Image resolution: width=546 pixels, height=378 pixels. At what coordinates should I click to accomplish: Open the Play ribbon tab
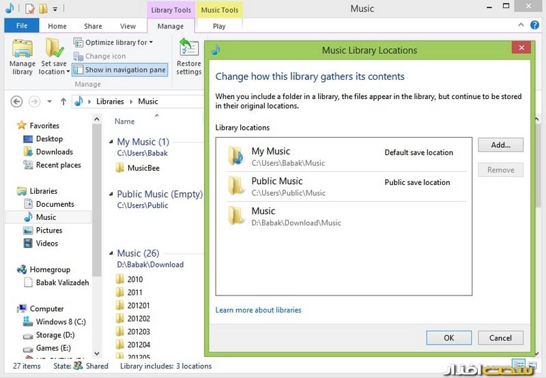point(219,26)
